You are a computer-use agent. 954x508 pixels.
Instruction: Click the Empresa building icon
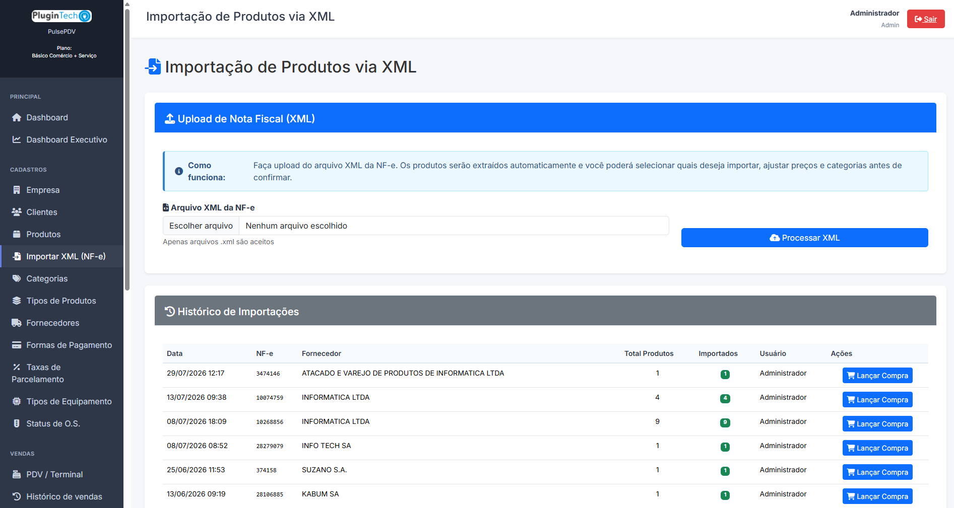click(x=17, y=190)
